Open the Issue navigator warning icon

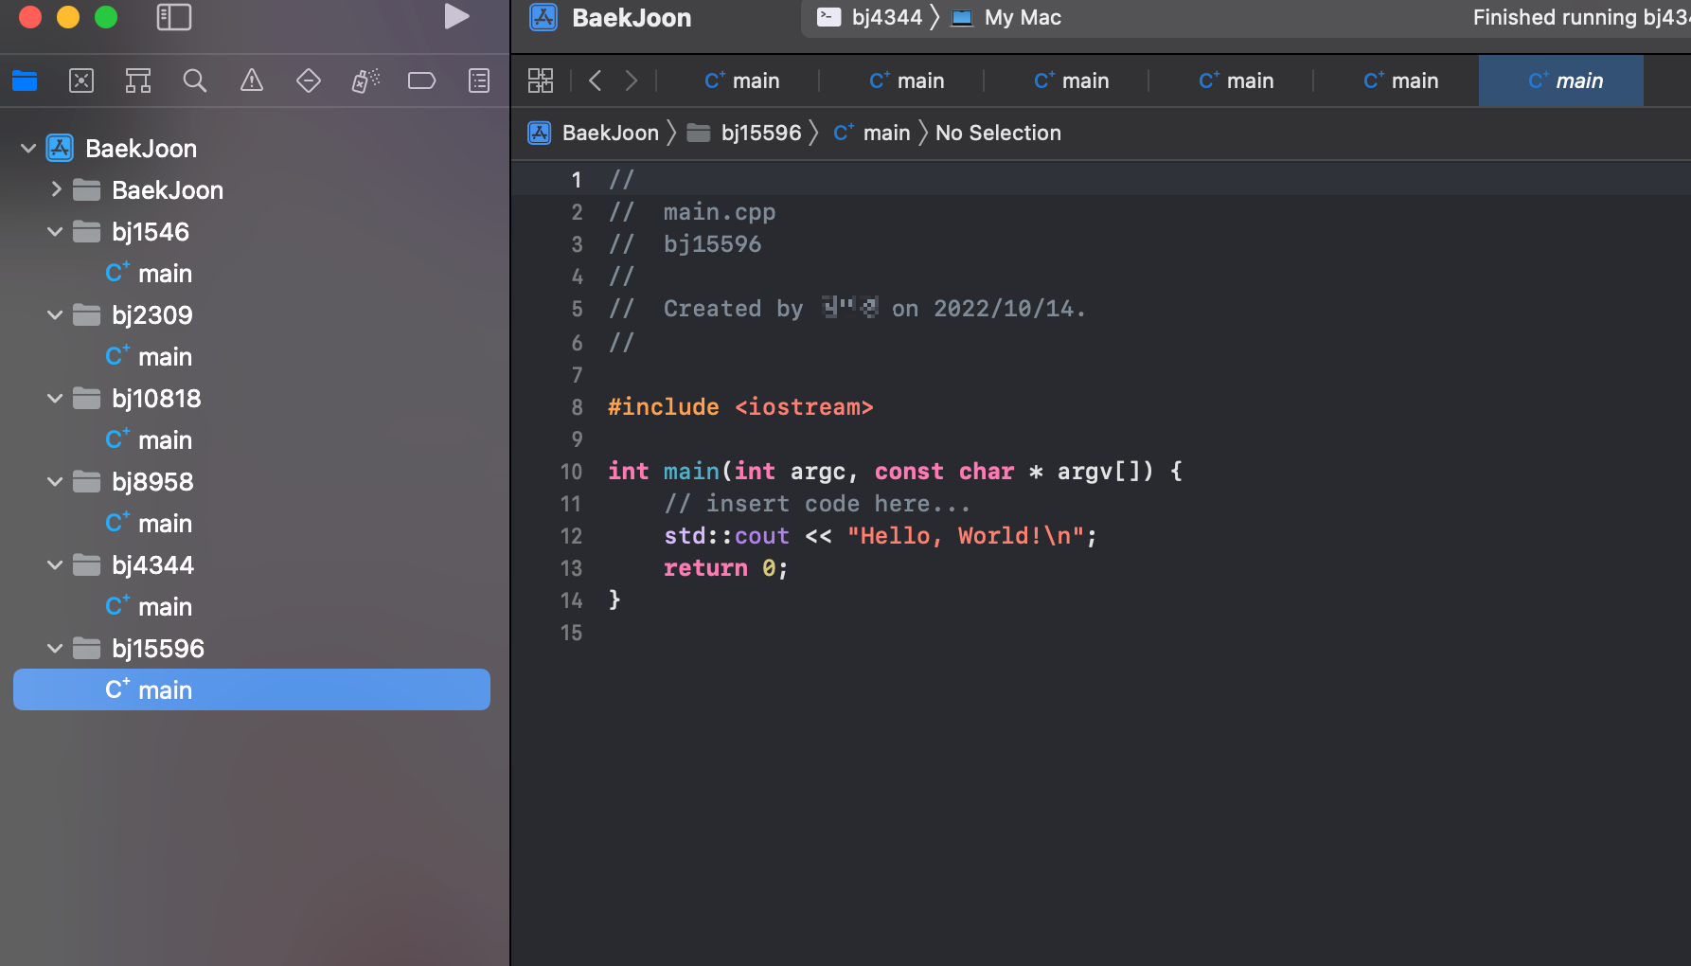point(252,80)
